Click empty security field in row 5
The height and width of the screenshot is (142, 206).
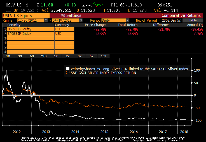(31, 47)
